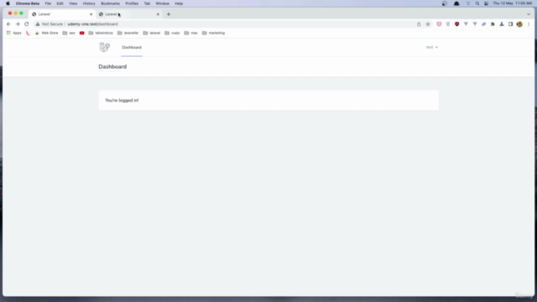Click the Dashboard navigation link
Image resolution: width=537 pixels, height=302 pixels.
(x=132, y=47)
